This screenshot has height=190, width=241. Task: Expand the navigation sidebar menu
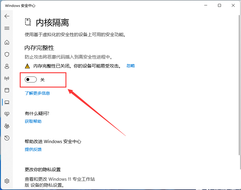click(x=7, y=28)
